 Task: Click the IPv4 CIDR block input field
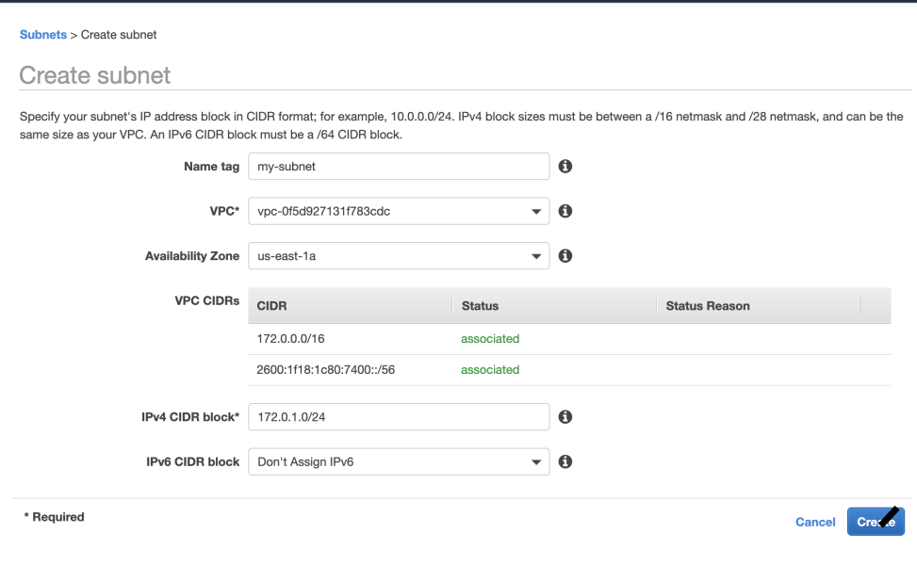[399, 416]
